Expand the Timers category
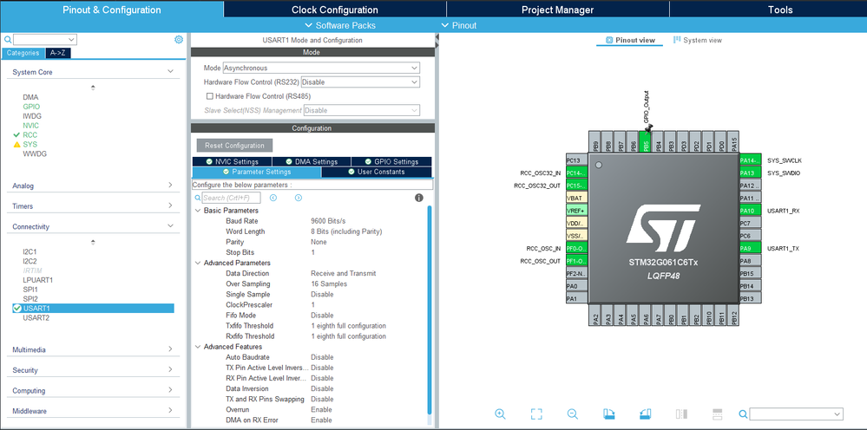This screenshot has width=867, height=430. tap(170, 205)
